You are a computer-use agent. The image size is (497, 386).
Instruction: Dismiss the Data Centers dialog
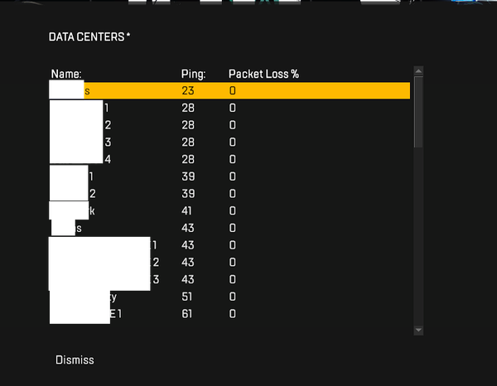click(x=75, y=359)
